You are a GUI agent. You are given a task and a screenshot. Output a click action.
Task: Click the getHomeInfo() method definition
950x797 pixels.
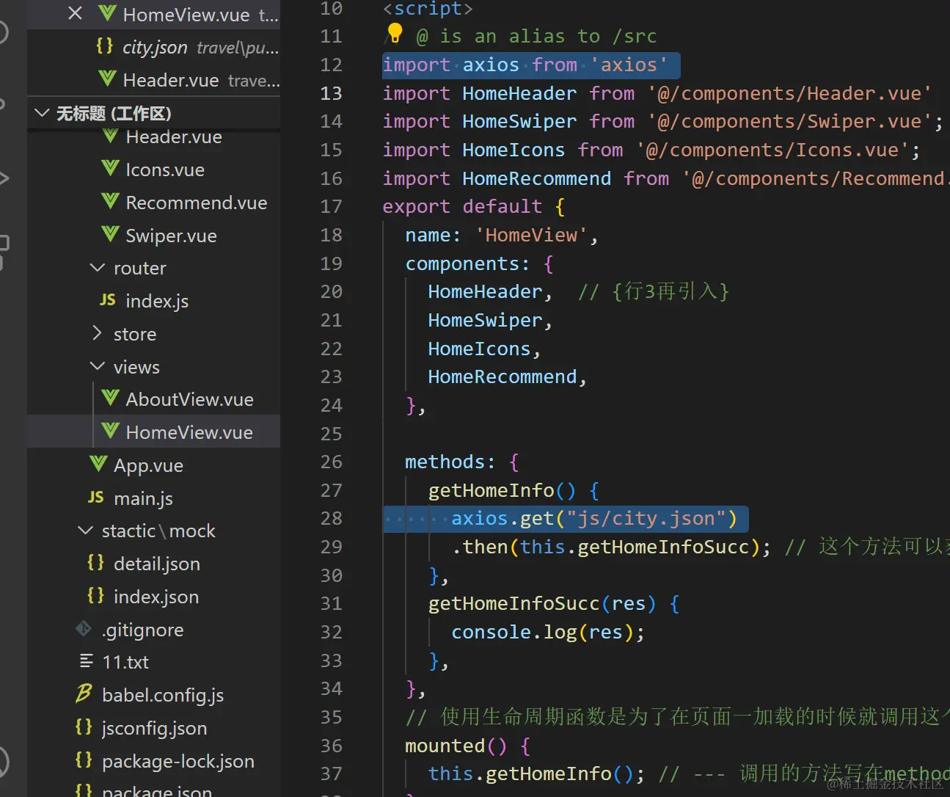514,490
